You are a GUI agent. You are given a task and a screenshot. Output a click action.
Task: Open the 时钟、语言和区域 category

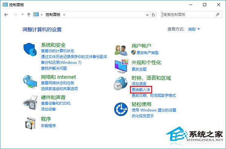click(151, 78)
